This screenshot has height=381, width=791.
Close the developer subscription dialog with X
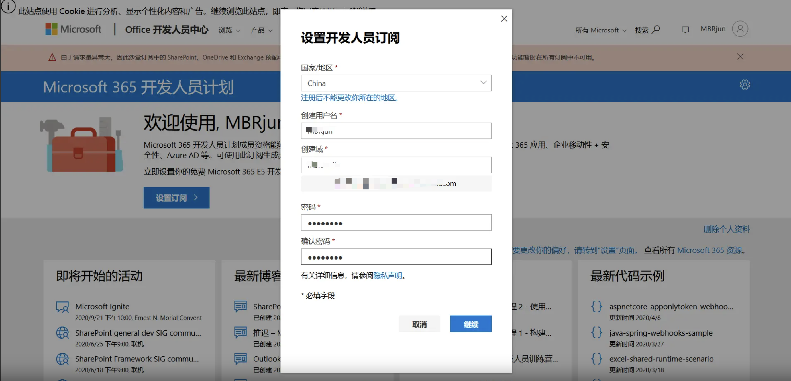(x=504, y=19)
